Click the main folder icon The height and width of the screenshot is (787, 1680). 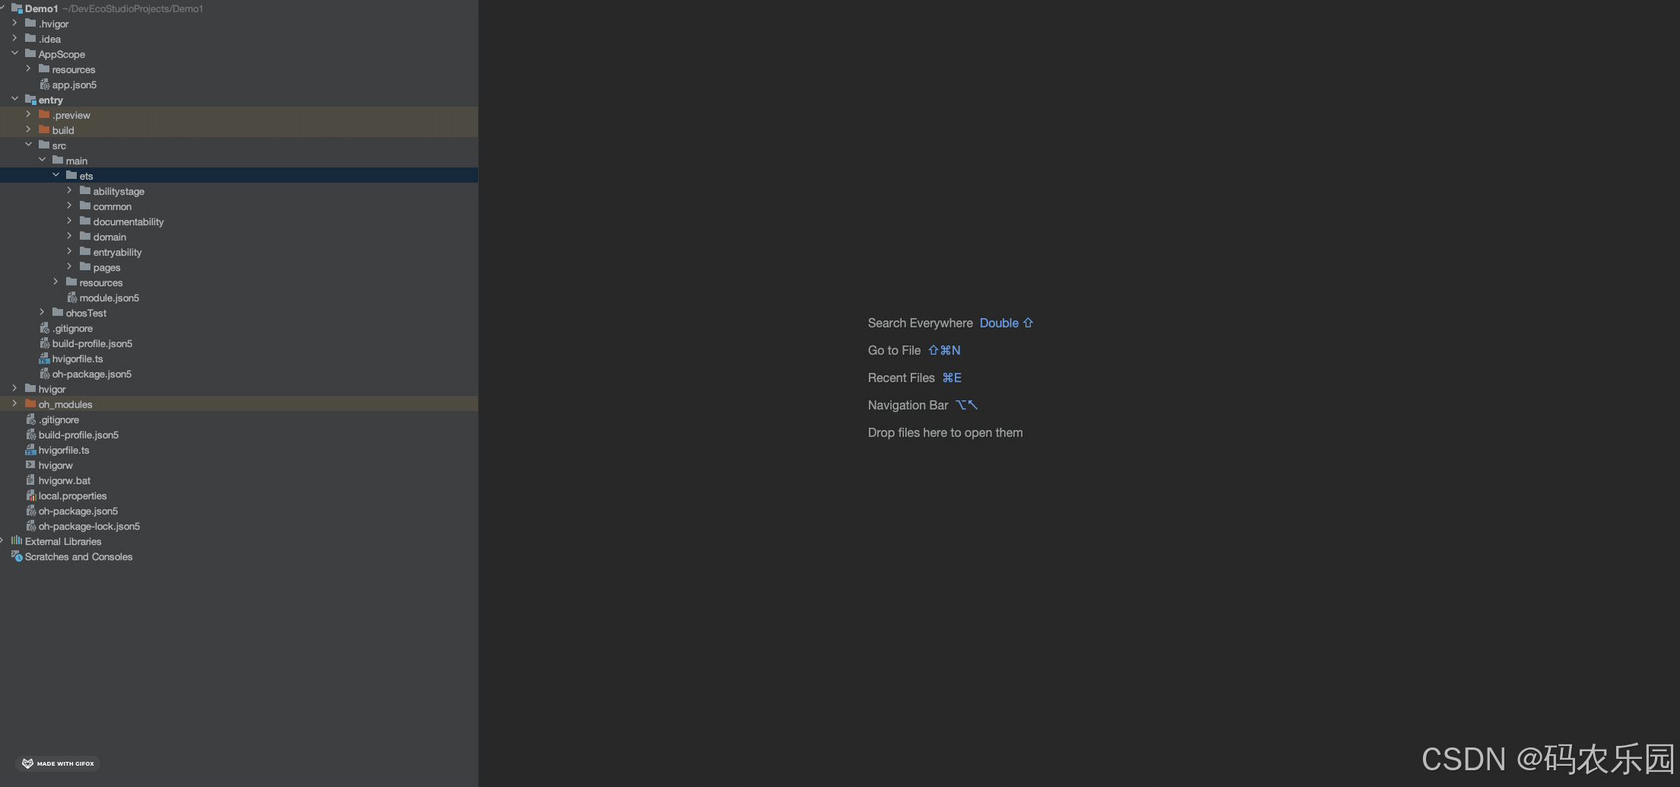(58, 160)
